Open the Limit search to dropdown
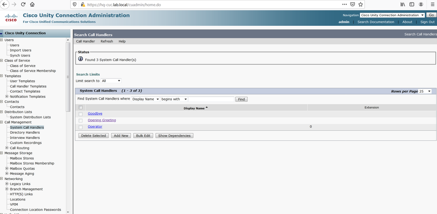 (111, 81)
